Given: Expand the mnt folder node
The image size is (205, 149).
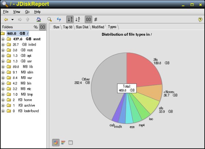Looking at the screenshot, I should coord(3,39).
